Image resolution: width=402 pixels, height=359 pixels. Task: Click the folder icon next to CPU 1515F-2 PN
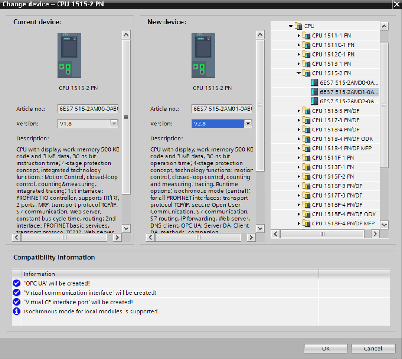click(306, 176)
